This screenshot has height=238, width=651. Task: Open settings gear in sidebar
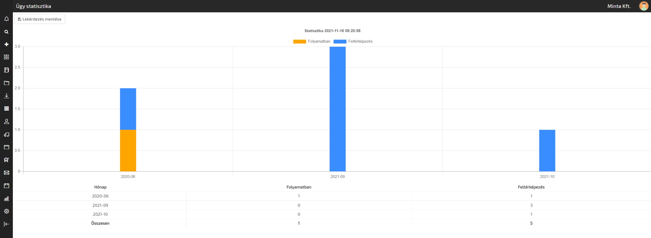coord(6,211)
